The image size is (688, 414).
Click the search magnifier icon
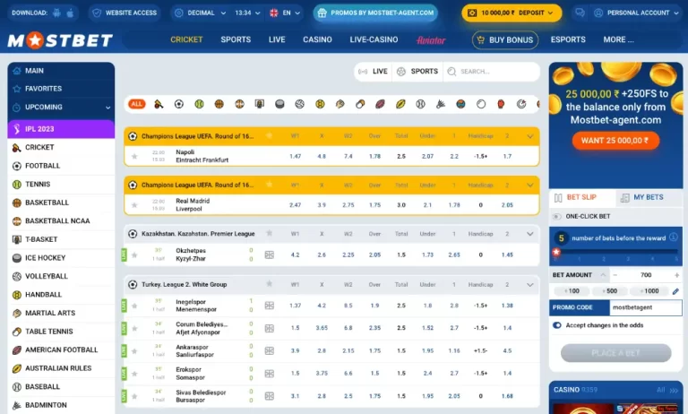[451, 72]
